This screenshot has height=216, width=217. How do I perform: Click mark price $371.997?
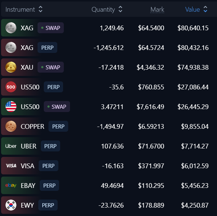pyautogui.click(x=151, y=166)
